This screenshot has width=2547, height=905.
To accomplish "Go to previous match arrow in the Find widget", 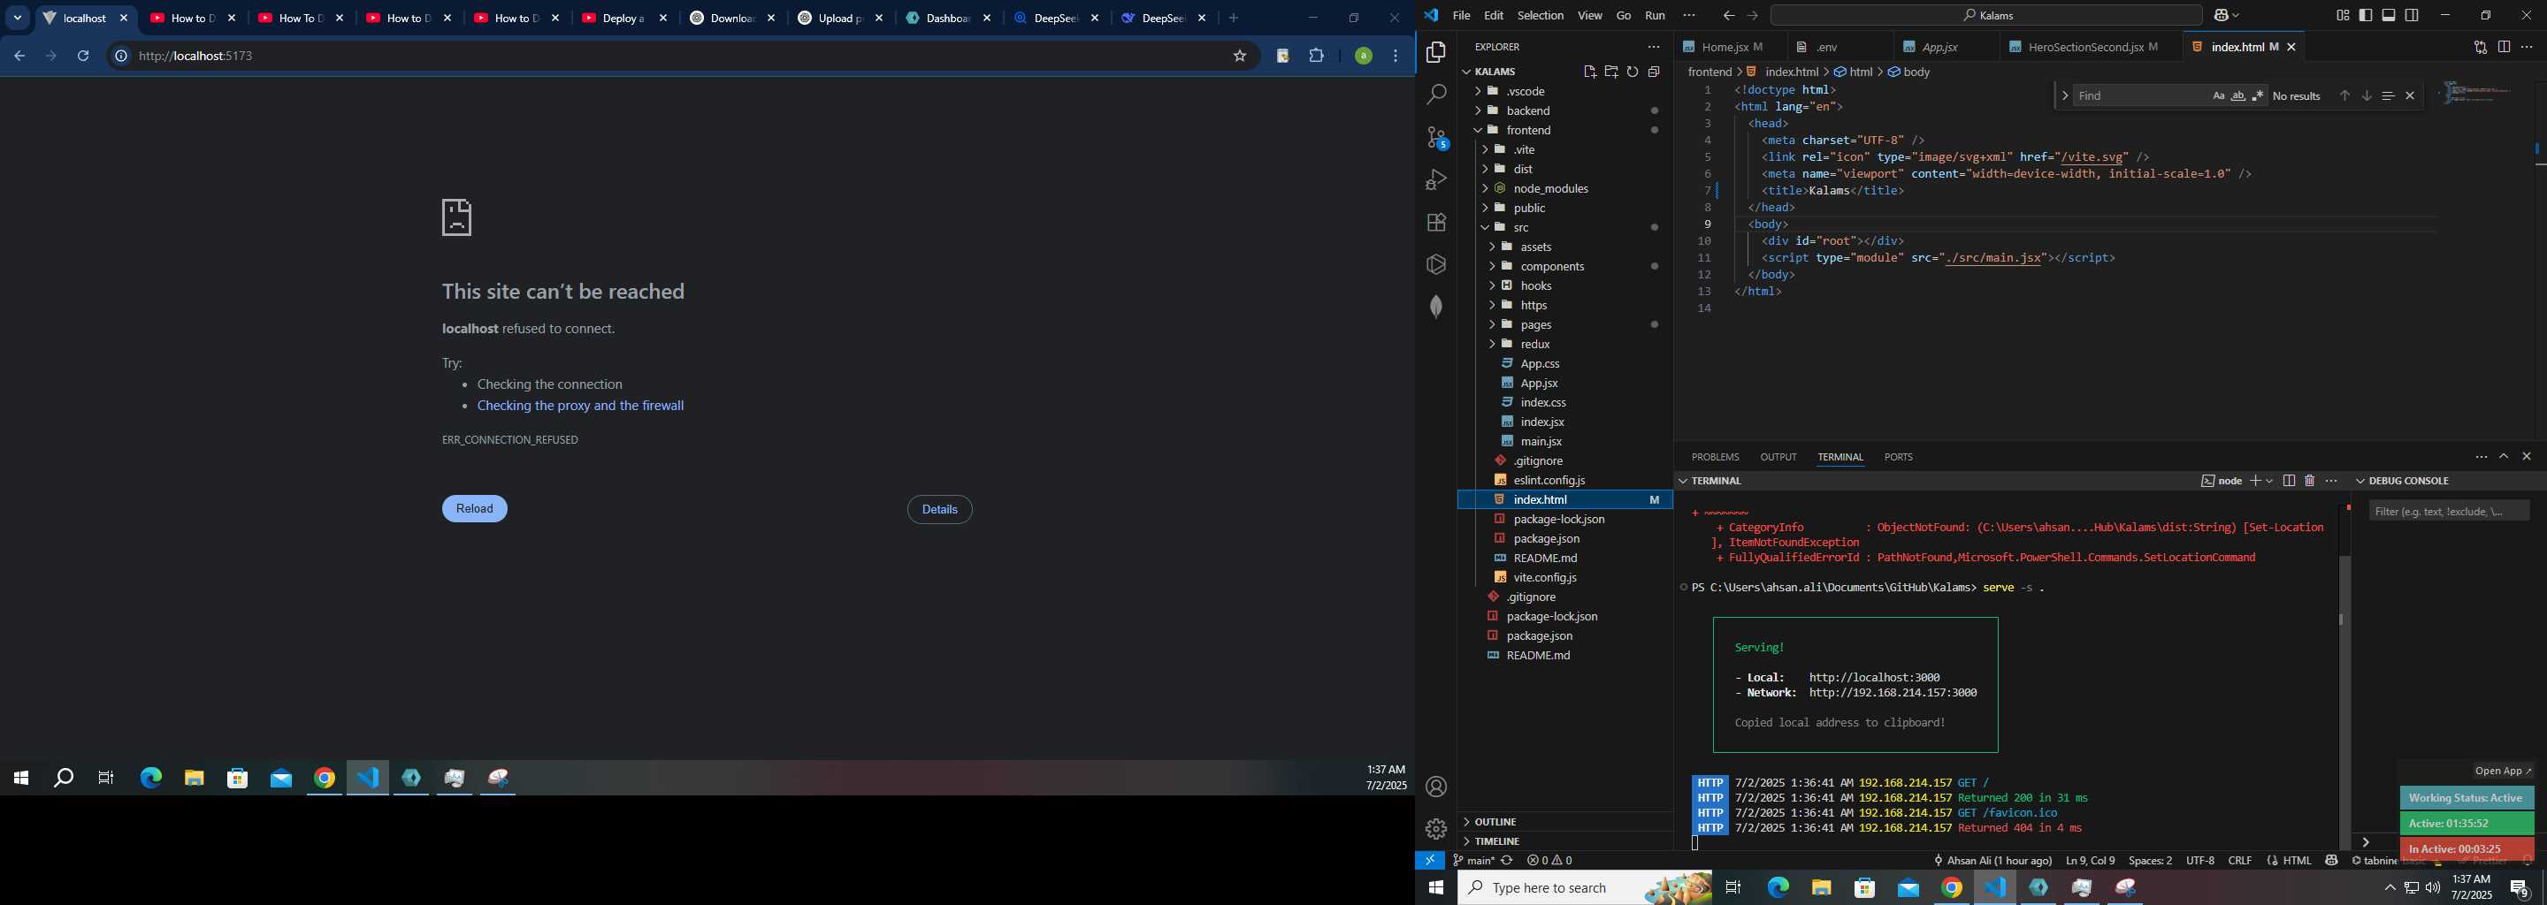I will point(2344,95).
